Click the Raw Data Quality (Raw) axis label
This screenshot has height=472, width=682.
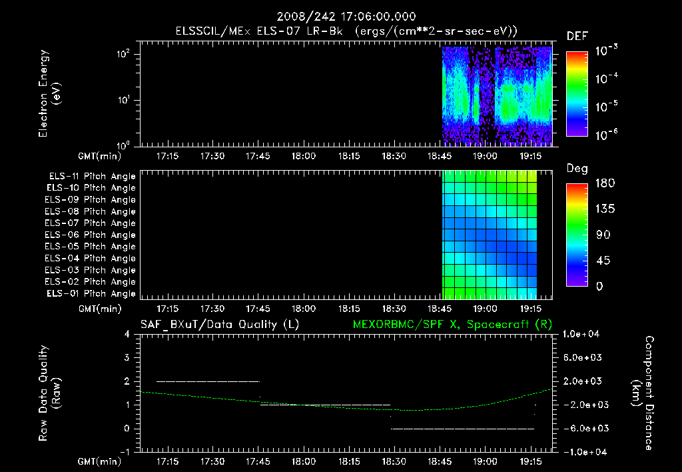(49, 393)
